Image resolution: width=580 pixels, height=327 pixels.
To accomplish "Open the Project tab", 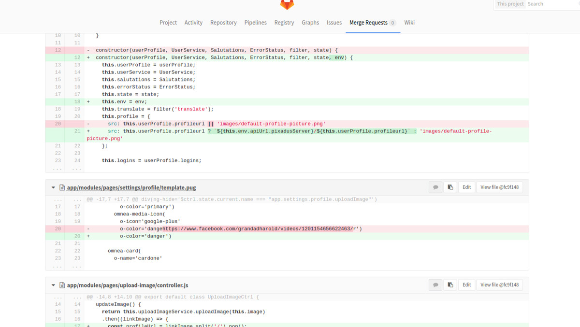I will [x=168, y=23].
